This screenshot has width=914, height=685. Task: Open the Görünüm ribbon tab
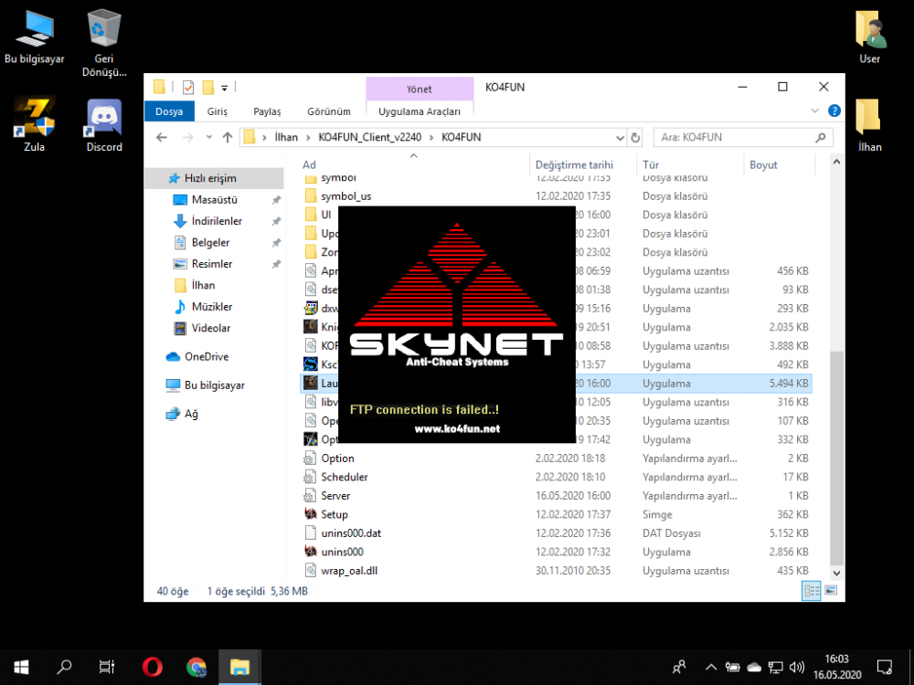(329, 111)
